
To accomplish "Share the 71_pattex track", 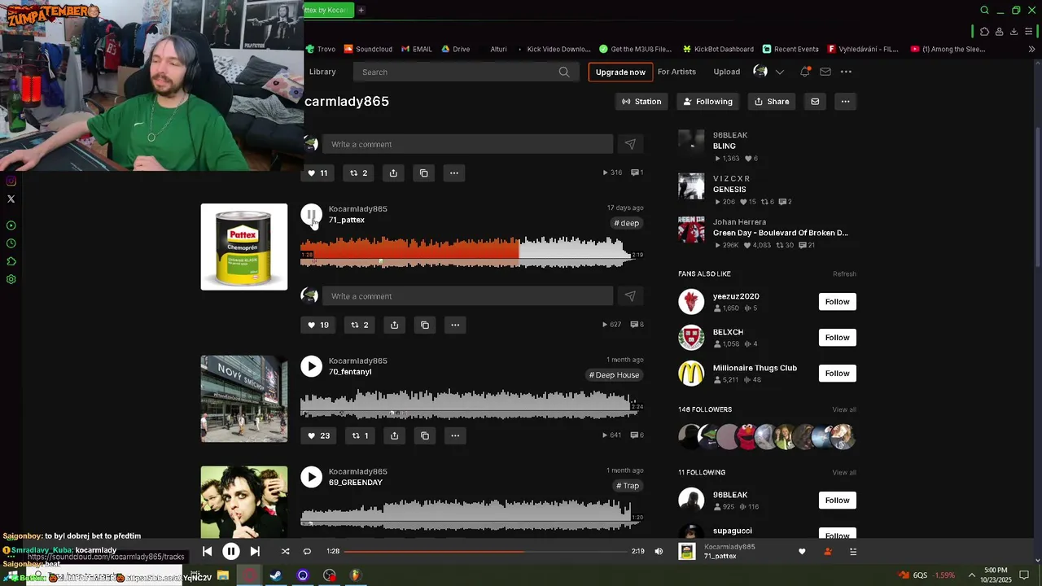I will point(394,325).
